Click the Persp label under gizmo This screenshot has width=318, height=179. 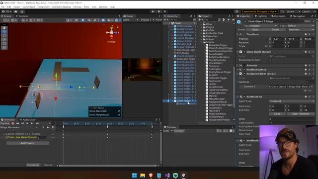click(111, 42)
